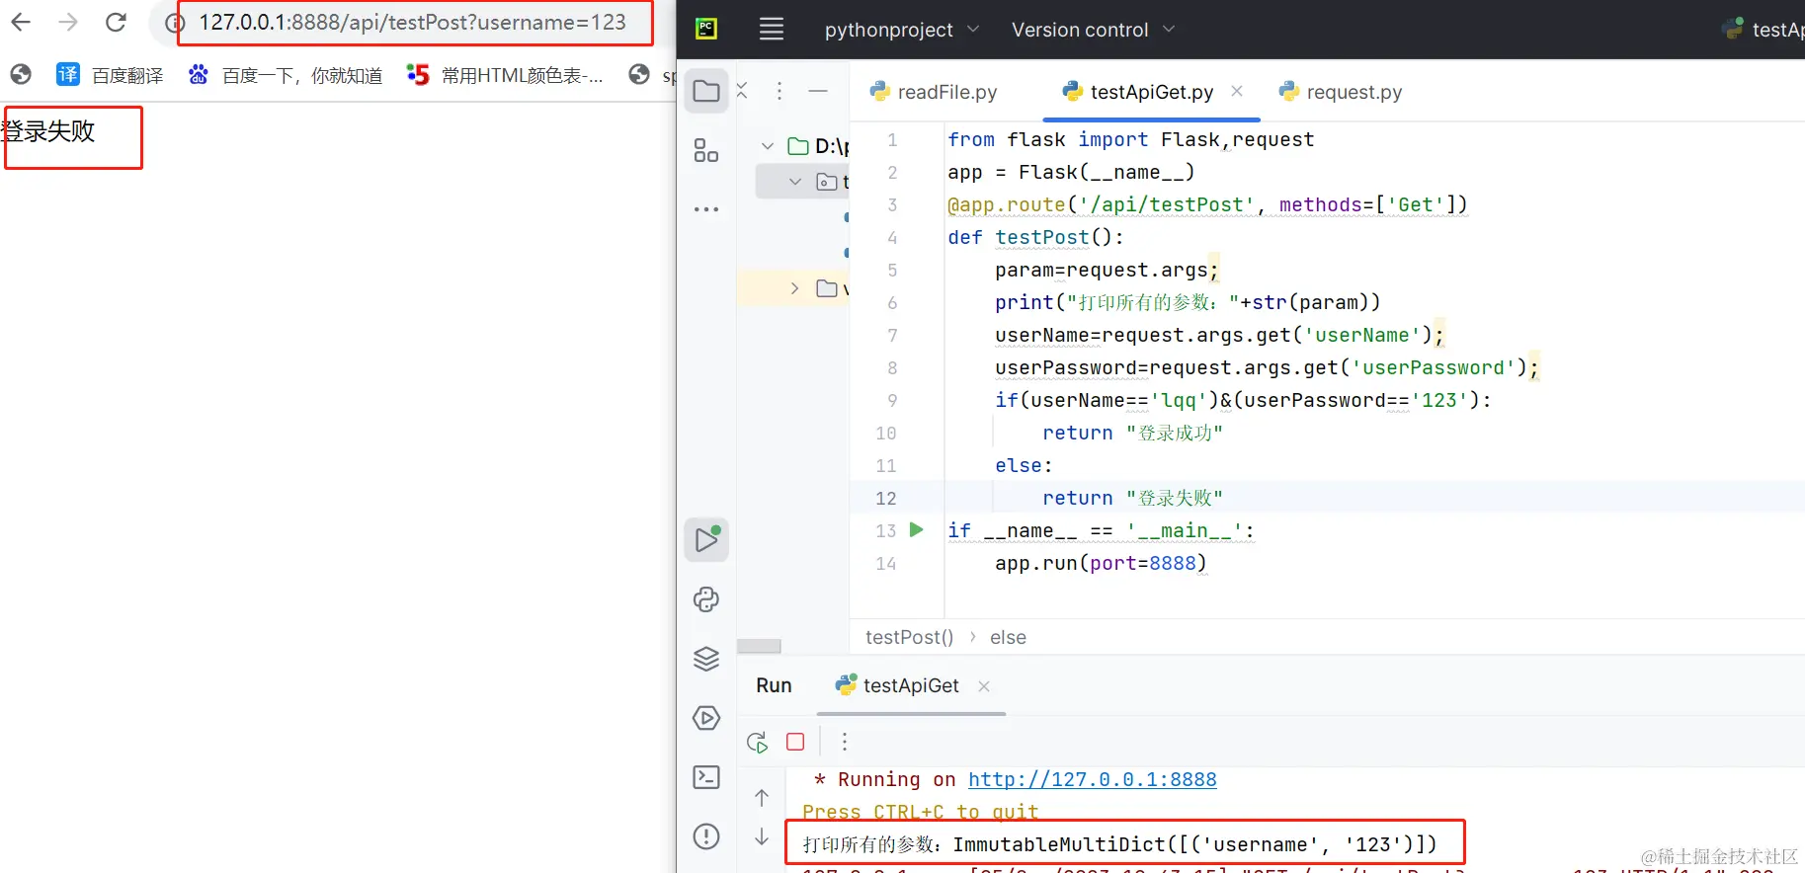1805x873 pixels.
Task: Reload the browser page
Action: (x=116, y=22)
